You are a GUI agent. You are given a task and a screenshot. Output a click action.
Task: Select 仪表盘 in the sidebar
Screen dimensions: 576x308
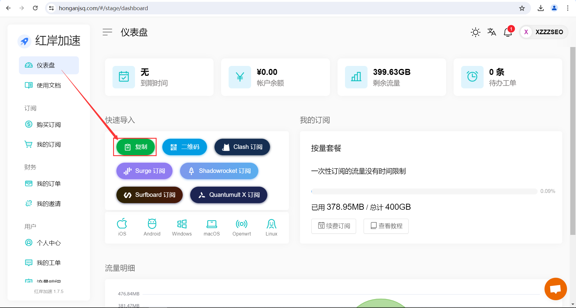coord(49,65)
